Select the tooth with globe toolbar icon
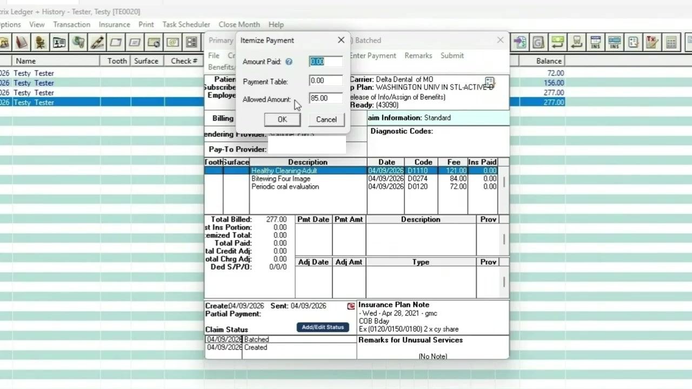Image resolution: width=692 pixels, height=389 pixels. (x=78, y=42)
